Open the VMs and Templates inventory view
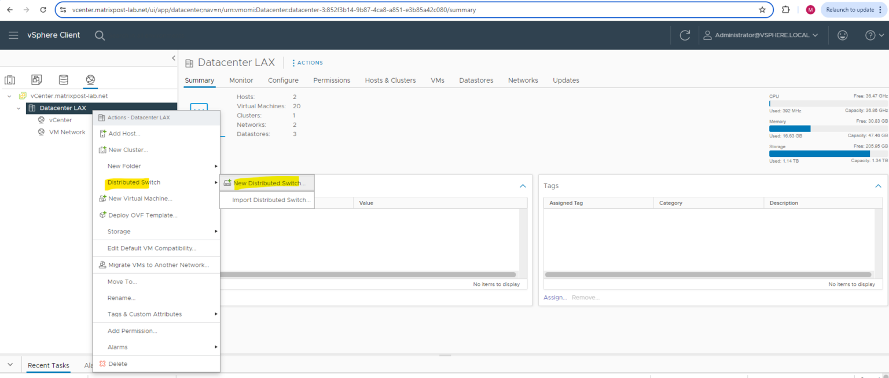Viewport: 889px width, 378px height. point(36,80)
